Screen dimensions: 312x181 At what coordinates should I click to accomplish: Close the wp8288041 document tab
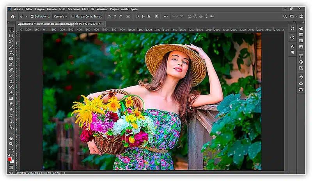tap(103, 24)
